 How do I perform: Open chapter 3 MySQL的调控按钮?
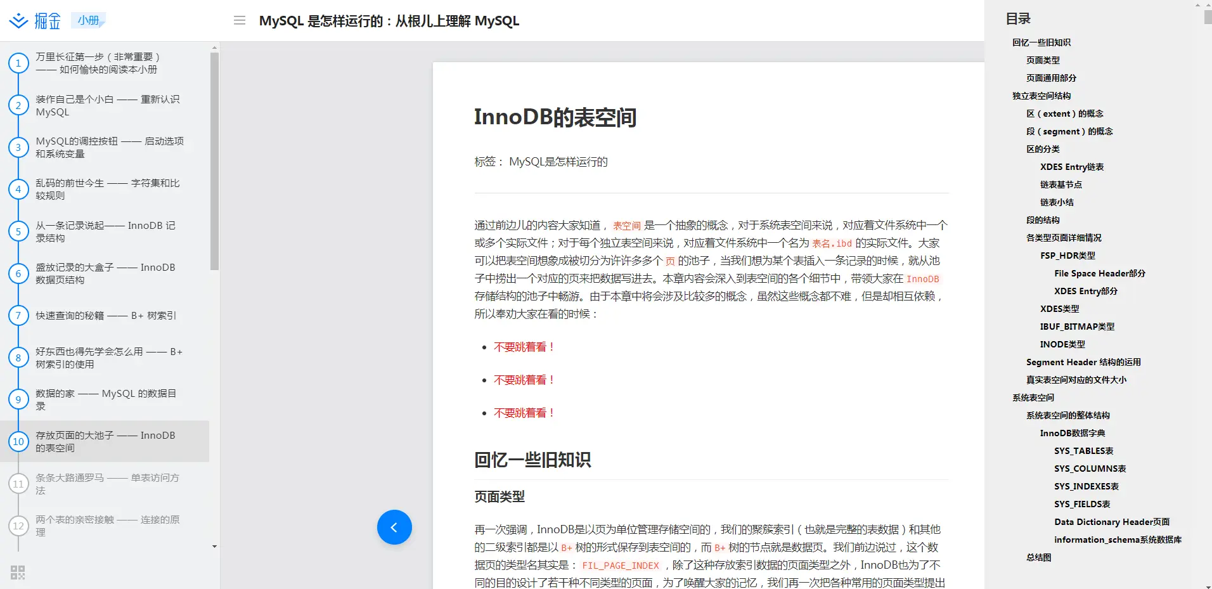(105, 147)
